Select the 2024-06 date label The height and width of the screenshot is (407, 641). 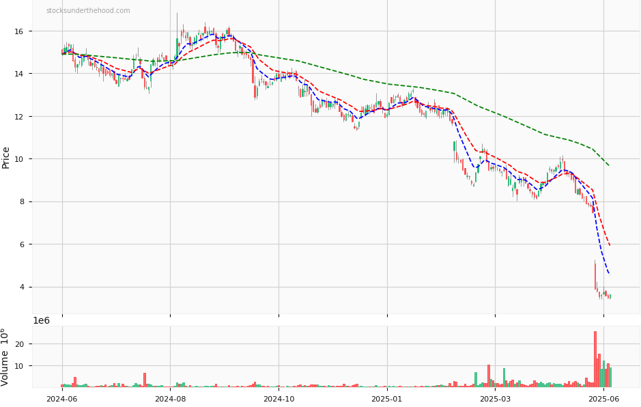62,398
